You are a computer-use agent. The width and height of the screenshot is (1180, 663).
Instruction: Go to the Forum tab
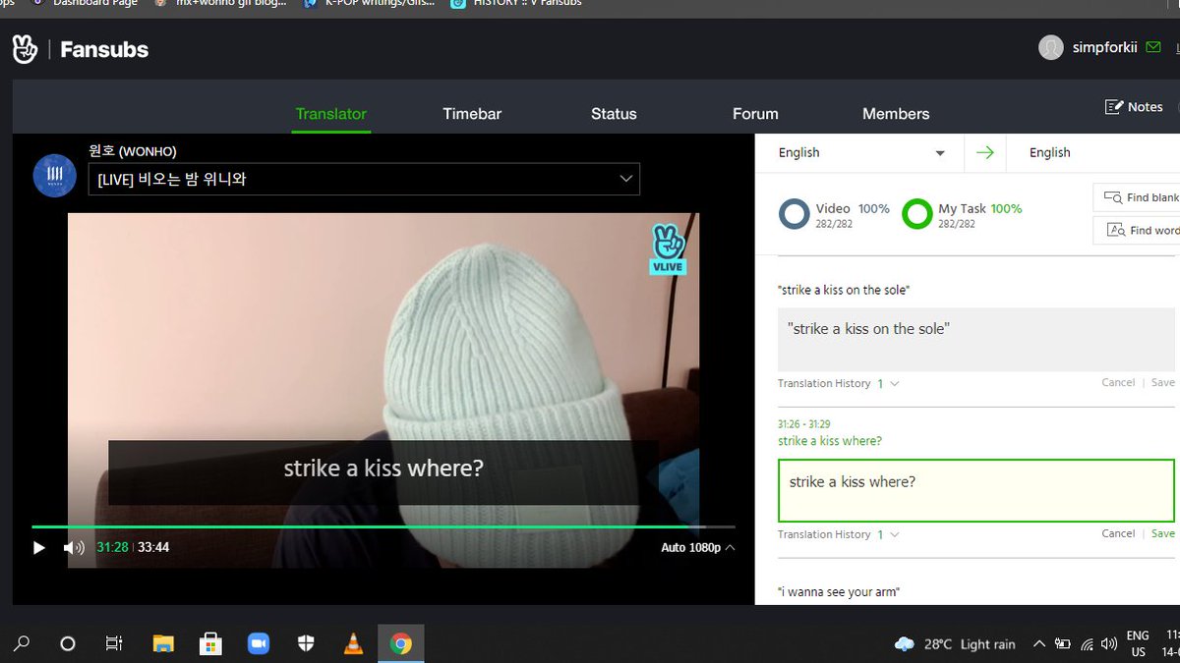coord(755,114)
